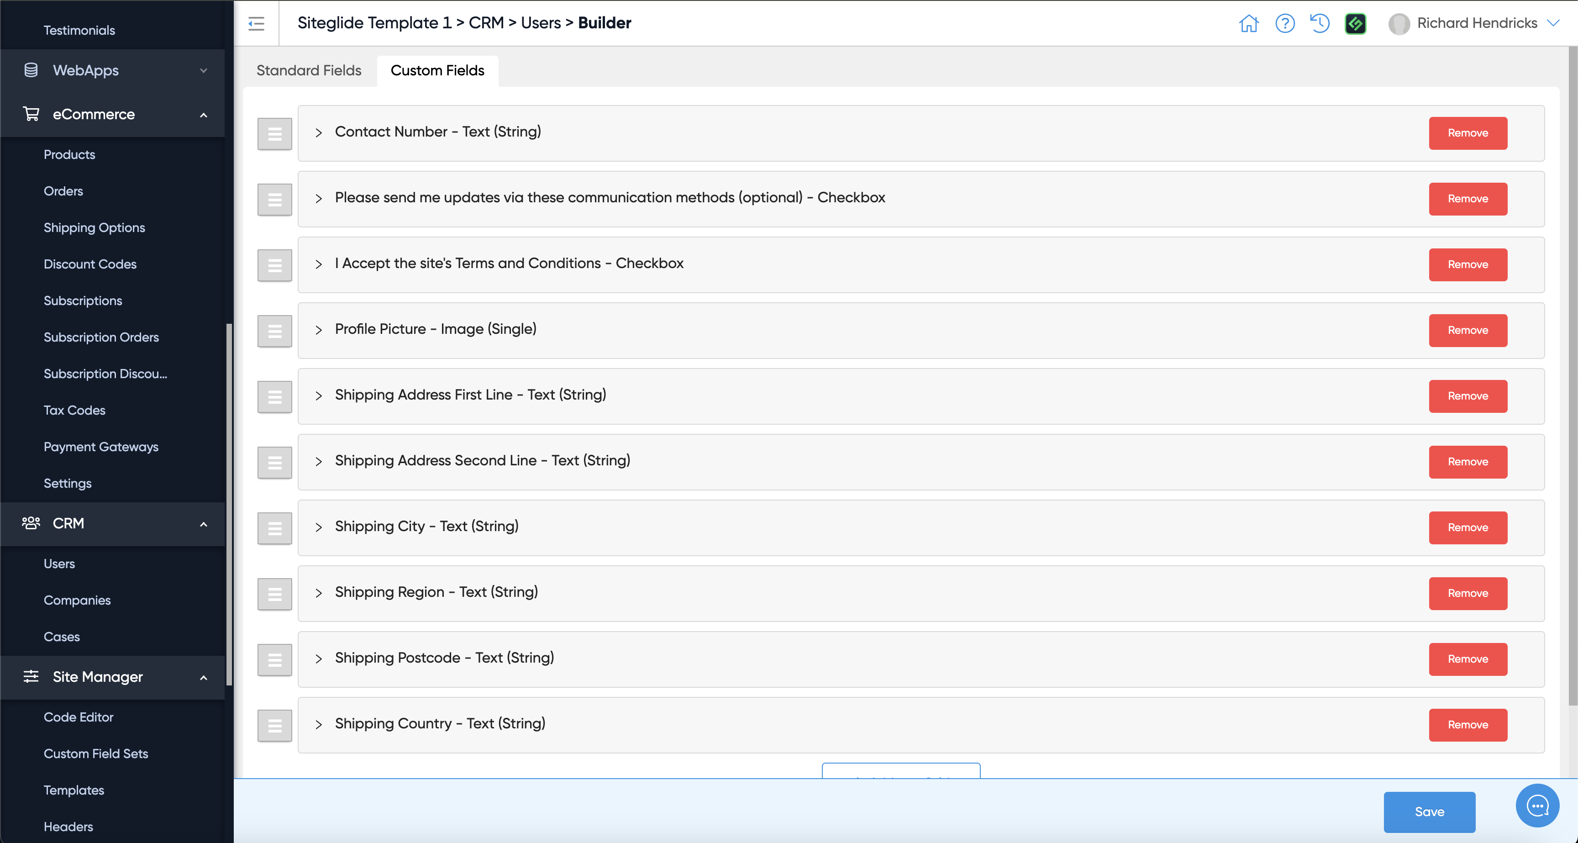Click the home icon in header

[x=1248, y=23]
